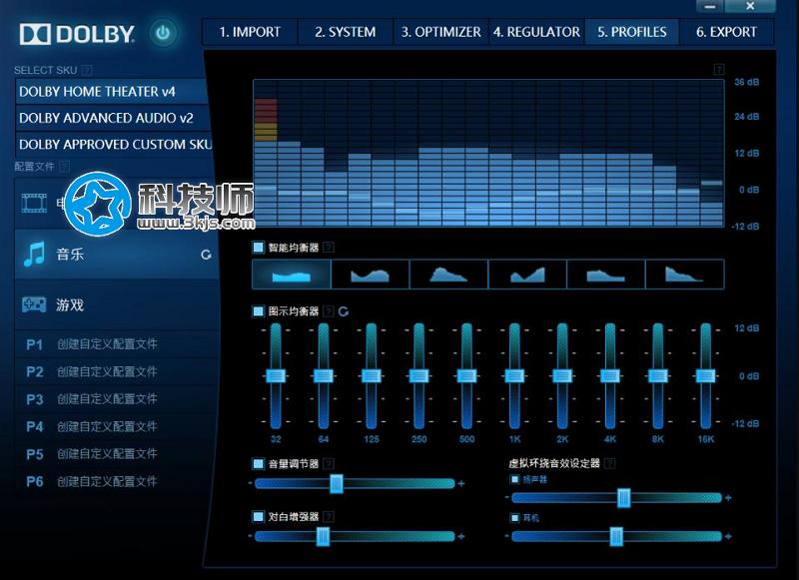
Task: Create custom profile in slot P3
Action: [x=117, y=399]
